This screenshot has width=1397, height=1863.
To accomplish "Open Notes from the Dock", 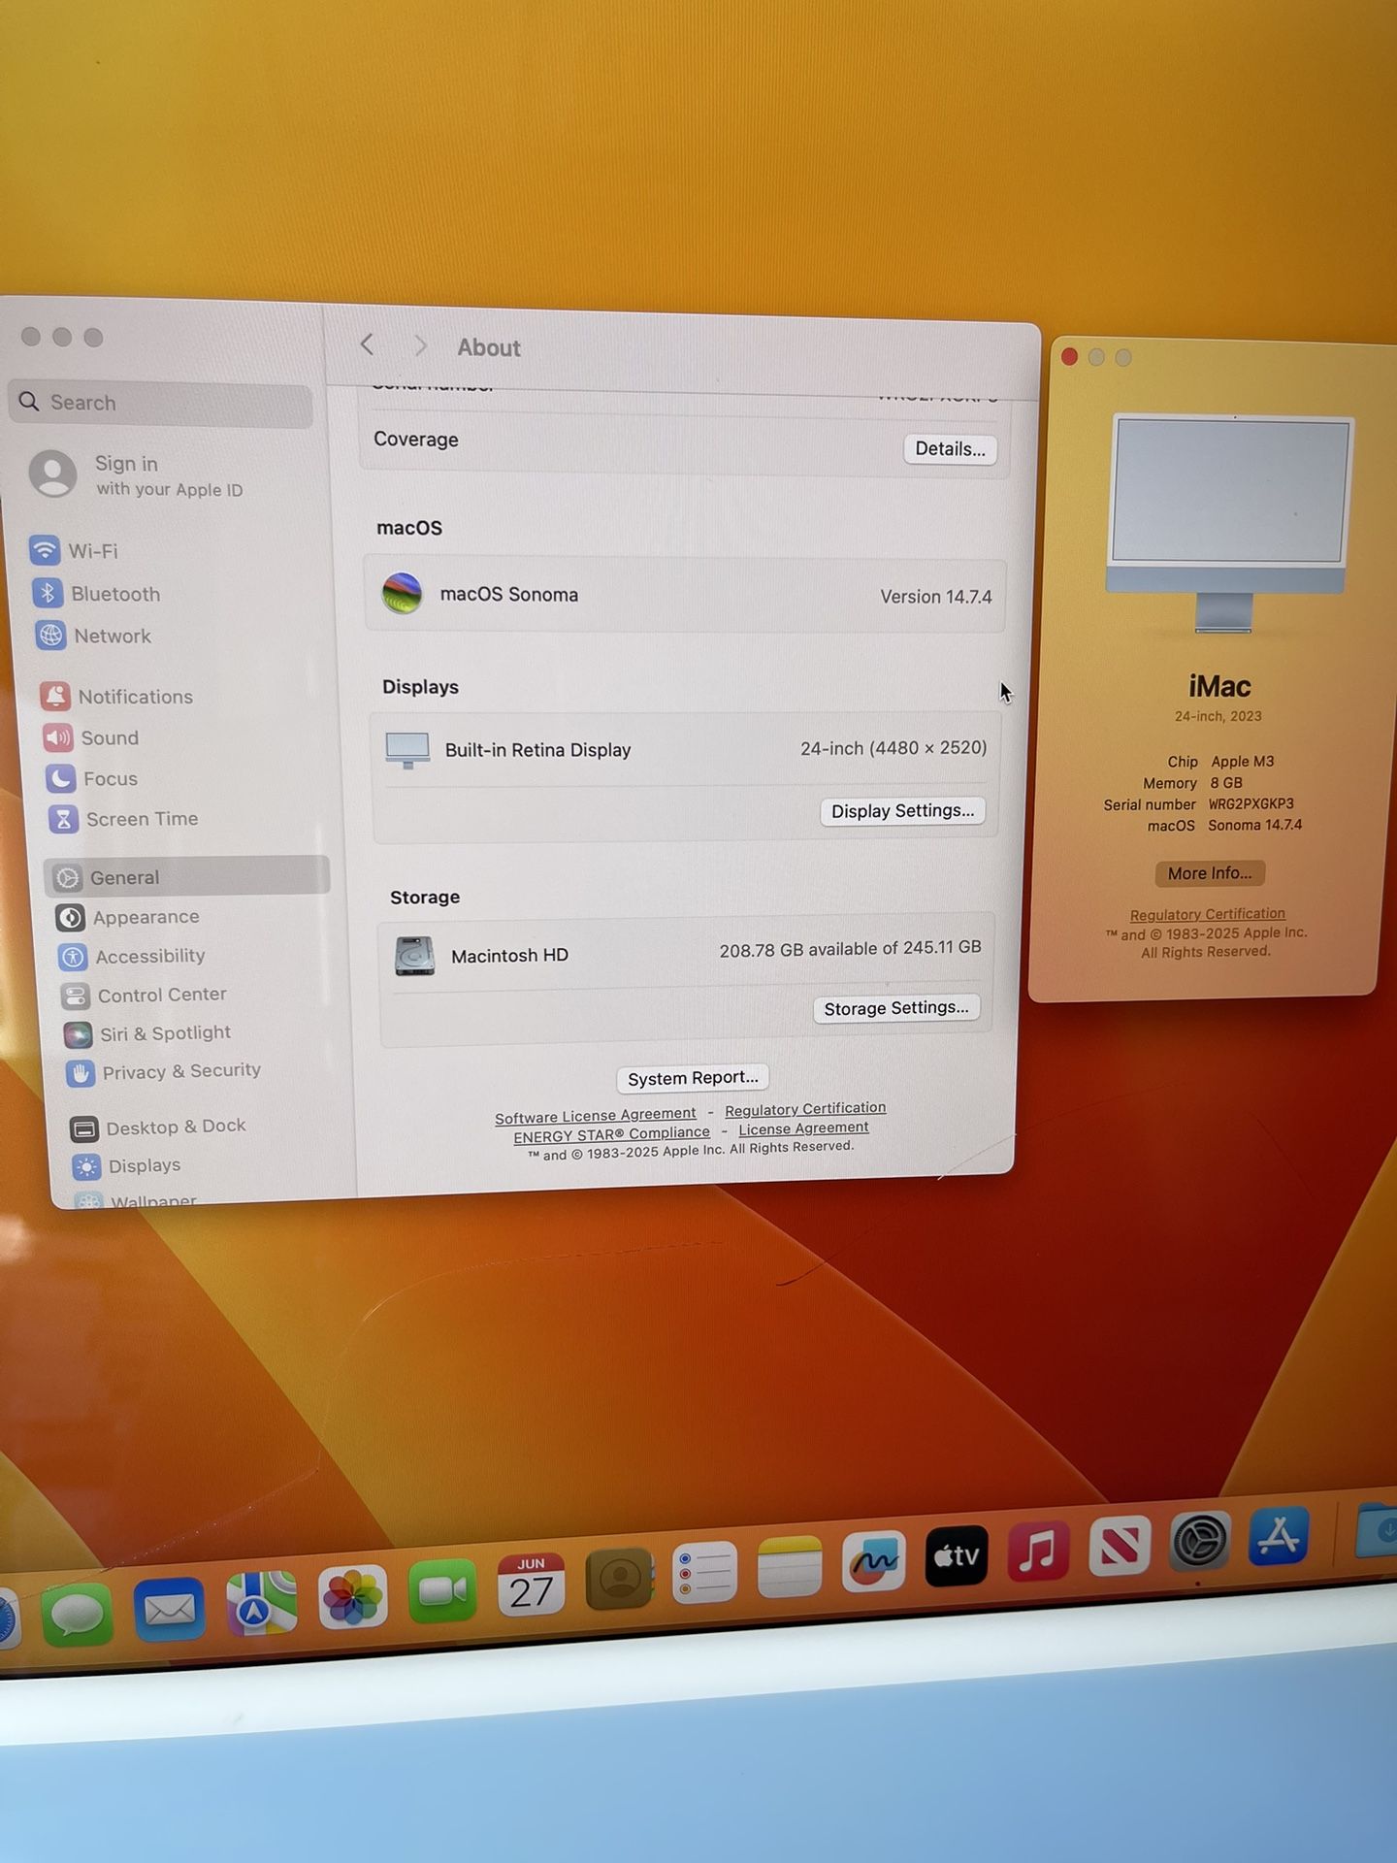I will [790, 1567].
